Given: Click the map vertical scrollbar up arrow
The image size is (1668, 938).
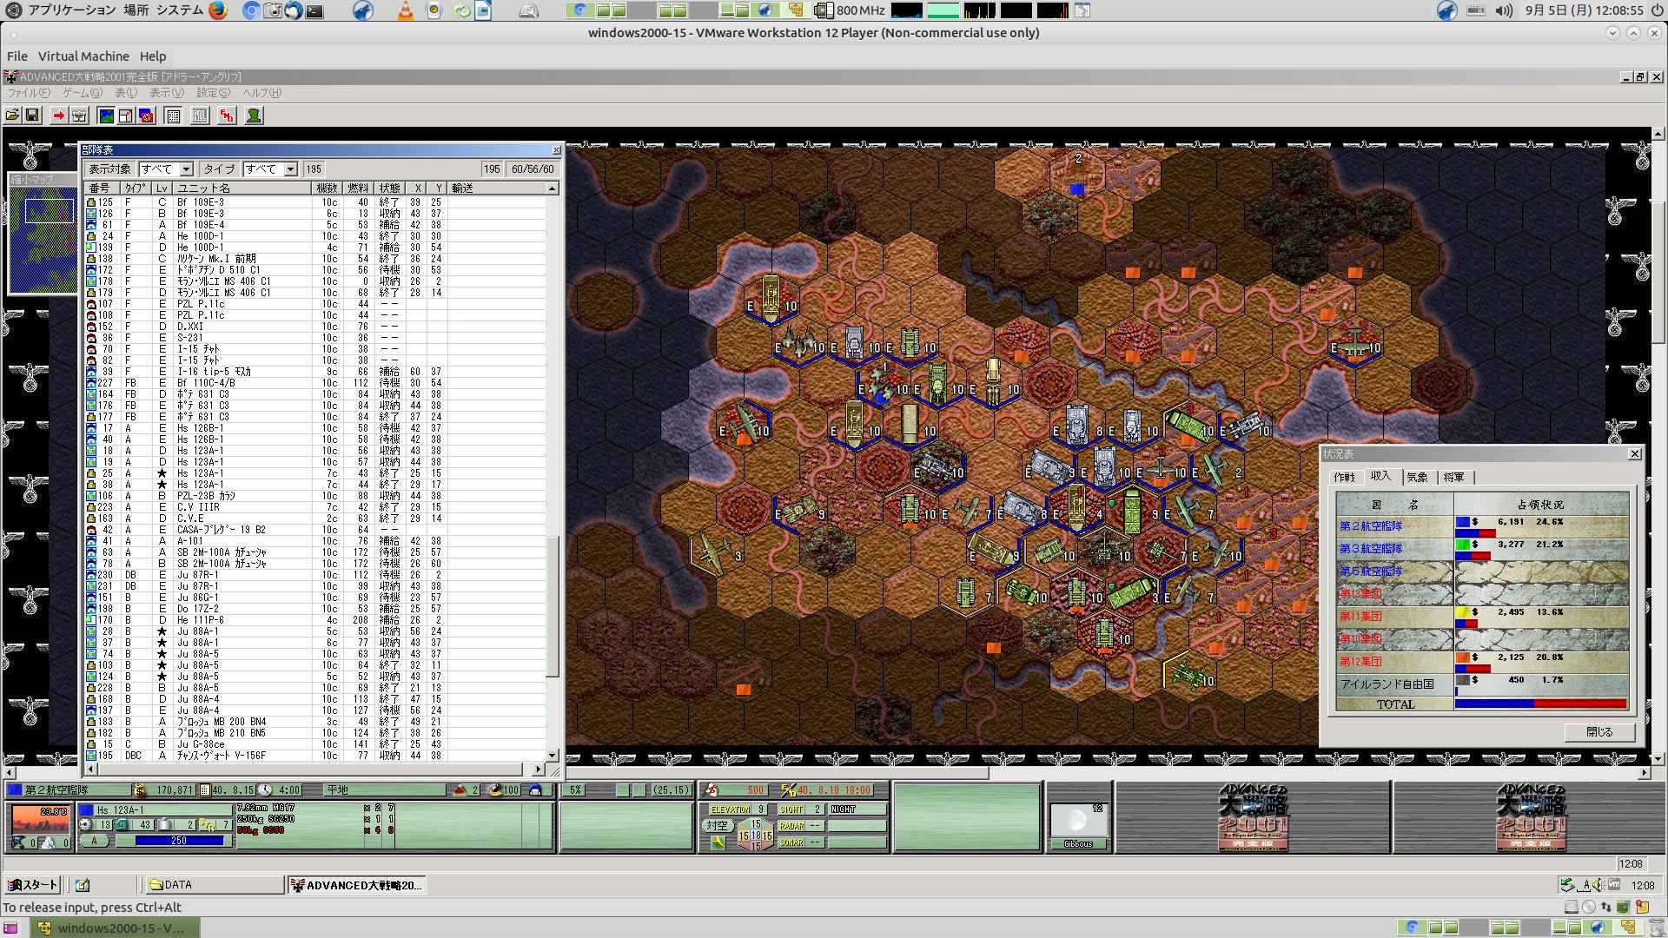Looking at the screenshot, I should pyautogui.click(x=1658, y=135).
